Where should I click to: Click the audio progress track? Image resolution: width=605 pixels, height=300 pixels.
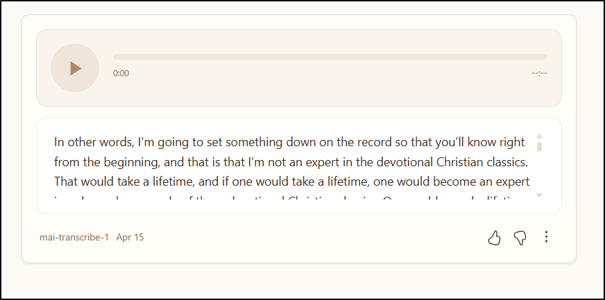click(330, 57)
